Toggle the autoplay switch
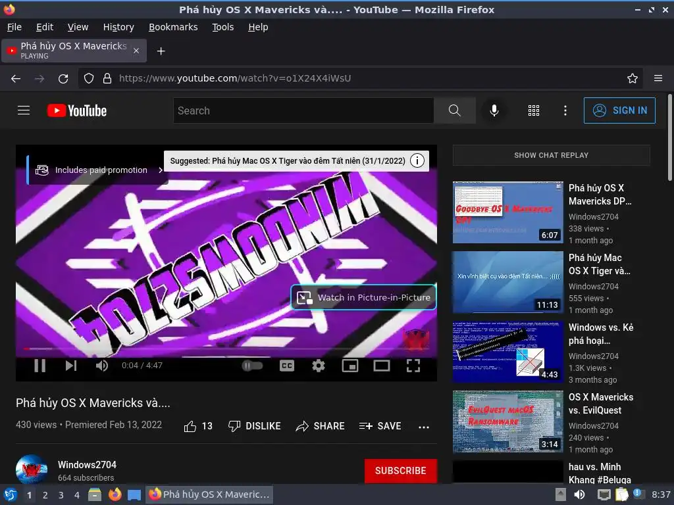The width and height of the screenshot is (674, 505). point(252,366)
